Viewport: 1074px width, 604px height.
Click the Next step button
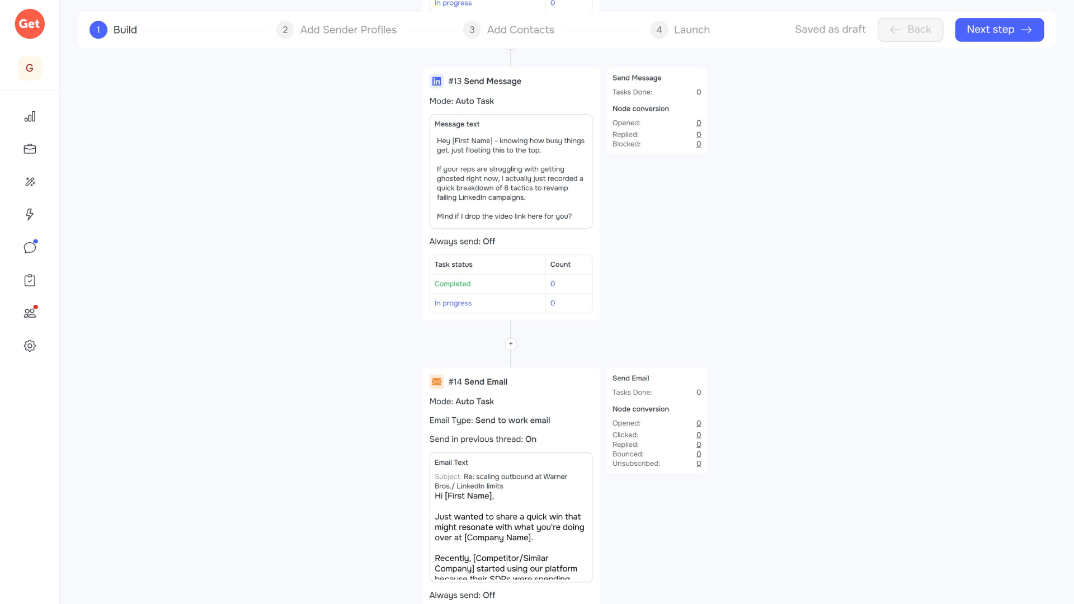click(999, 30)
